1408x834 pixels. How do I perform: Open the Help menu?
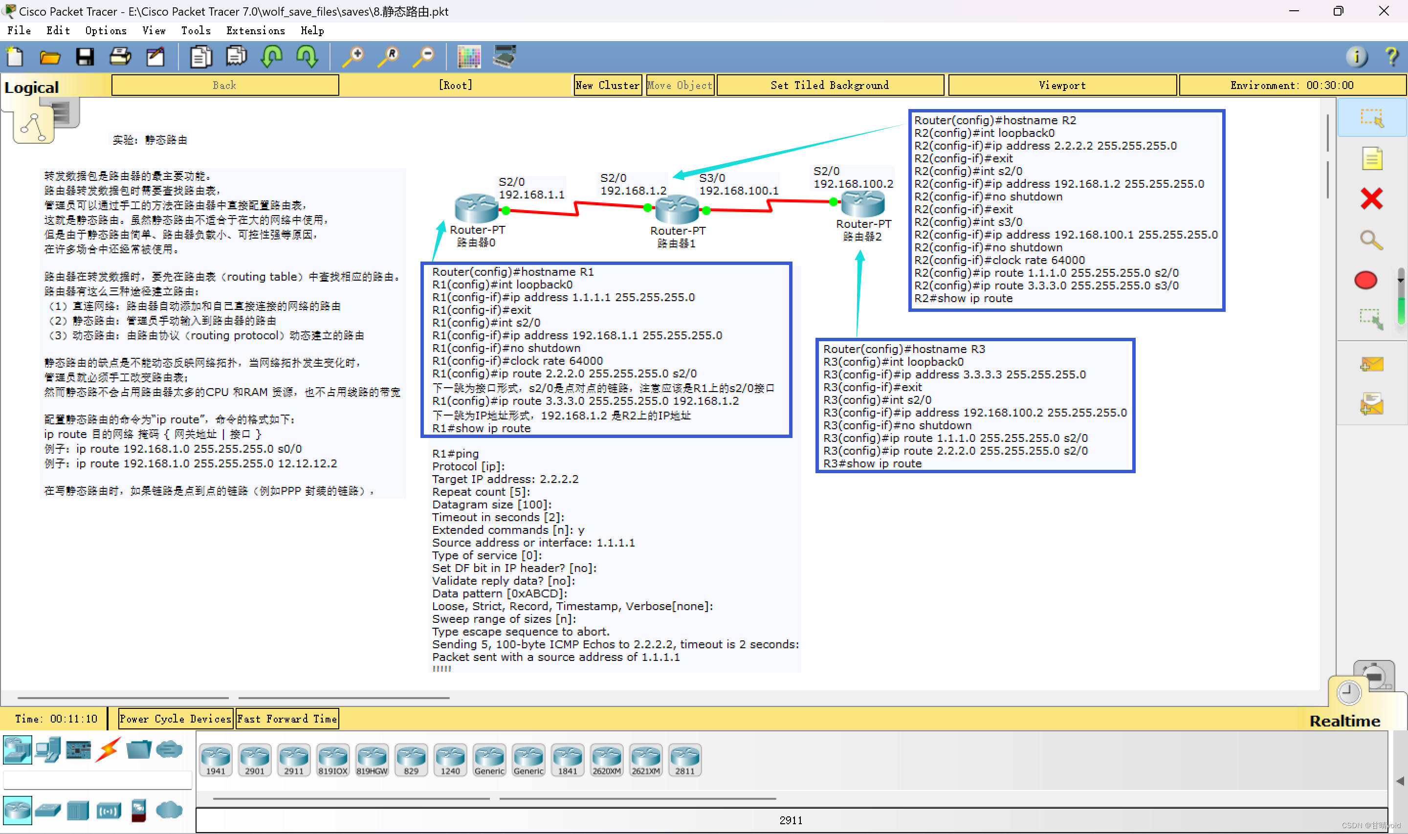(312, 30)
